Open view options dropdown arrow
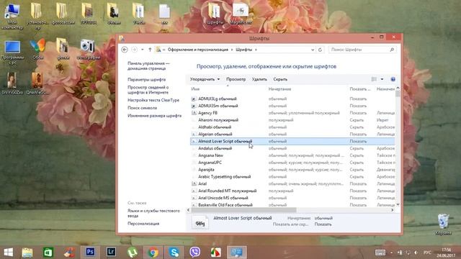 click(x=382, y=79)
